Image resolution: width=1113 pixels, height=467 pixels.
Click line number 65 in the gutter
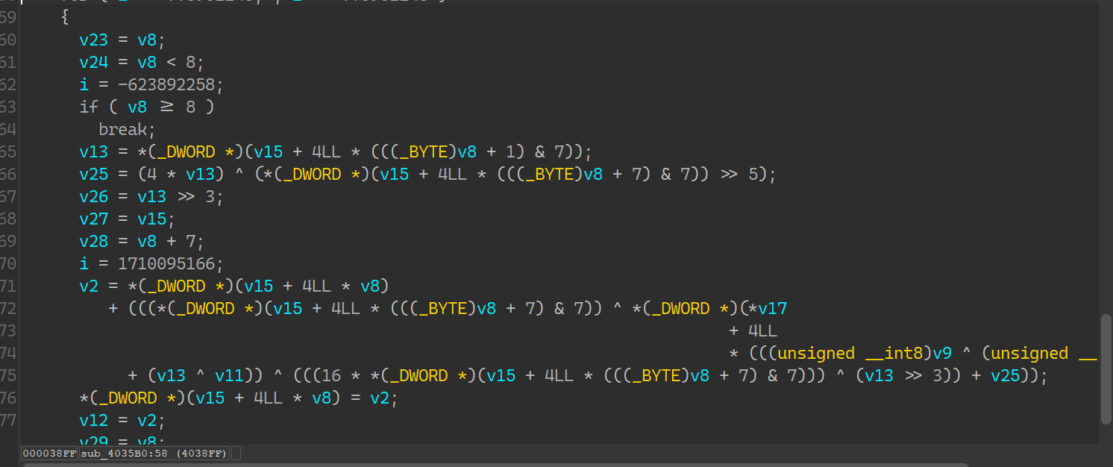click(7, 152)
